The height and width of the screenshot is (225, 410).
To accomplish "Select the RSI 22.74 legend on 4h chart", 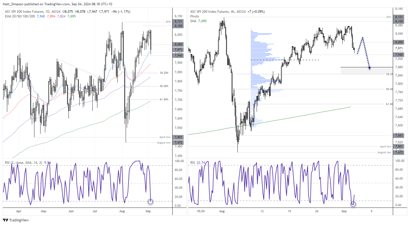I will pyautogui.click(x=198, y=163).
